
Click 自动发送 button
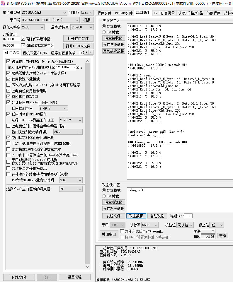point(157,216)
